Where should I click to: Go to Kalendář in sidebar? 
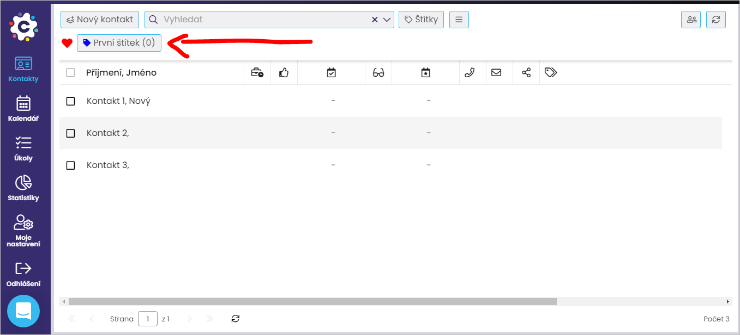coord(23,108)
